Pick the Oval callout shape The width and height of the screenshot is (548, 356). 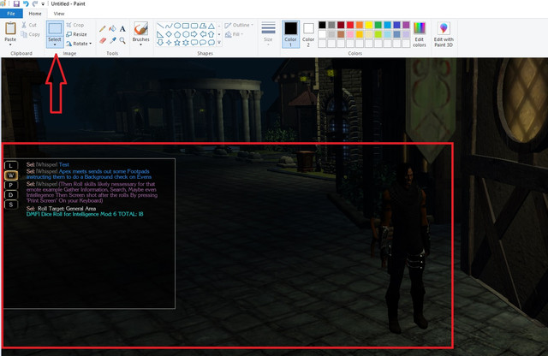[x=203, y=43]
